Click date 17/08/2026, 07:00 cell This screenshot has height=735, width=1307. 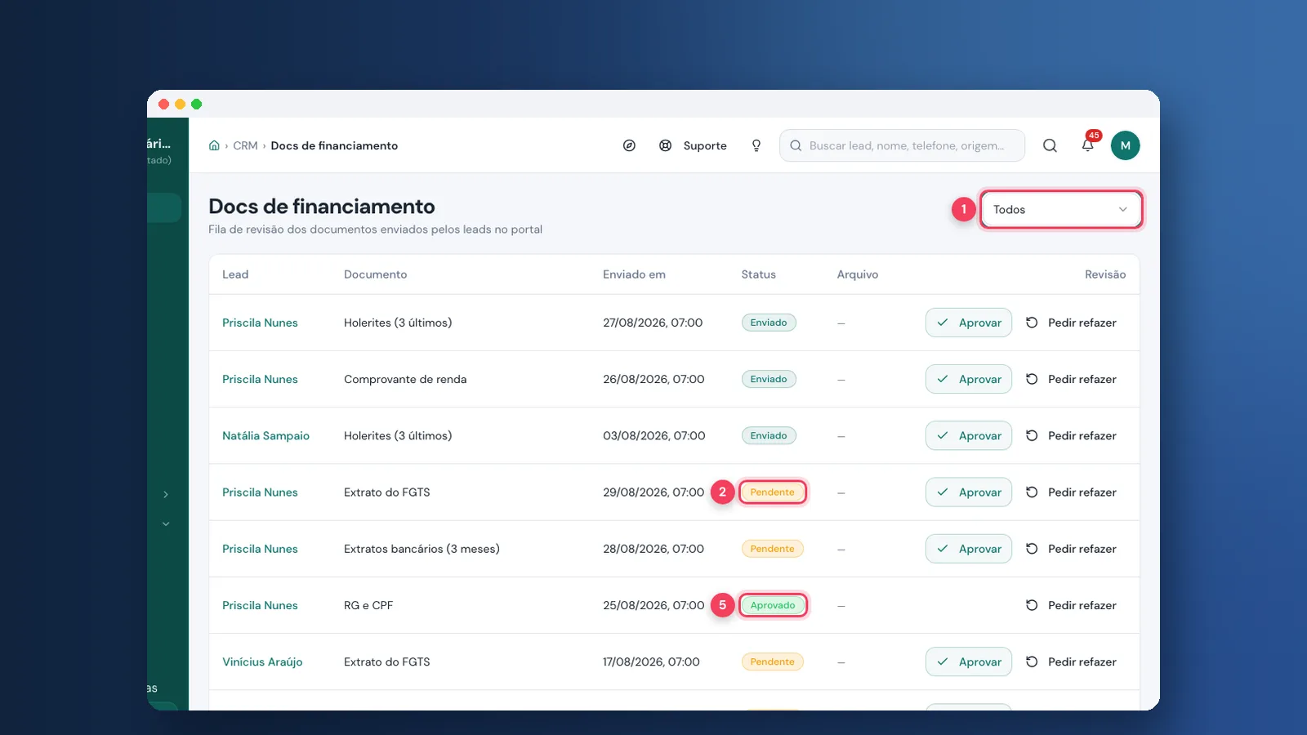click(x=651, y=661)
